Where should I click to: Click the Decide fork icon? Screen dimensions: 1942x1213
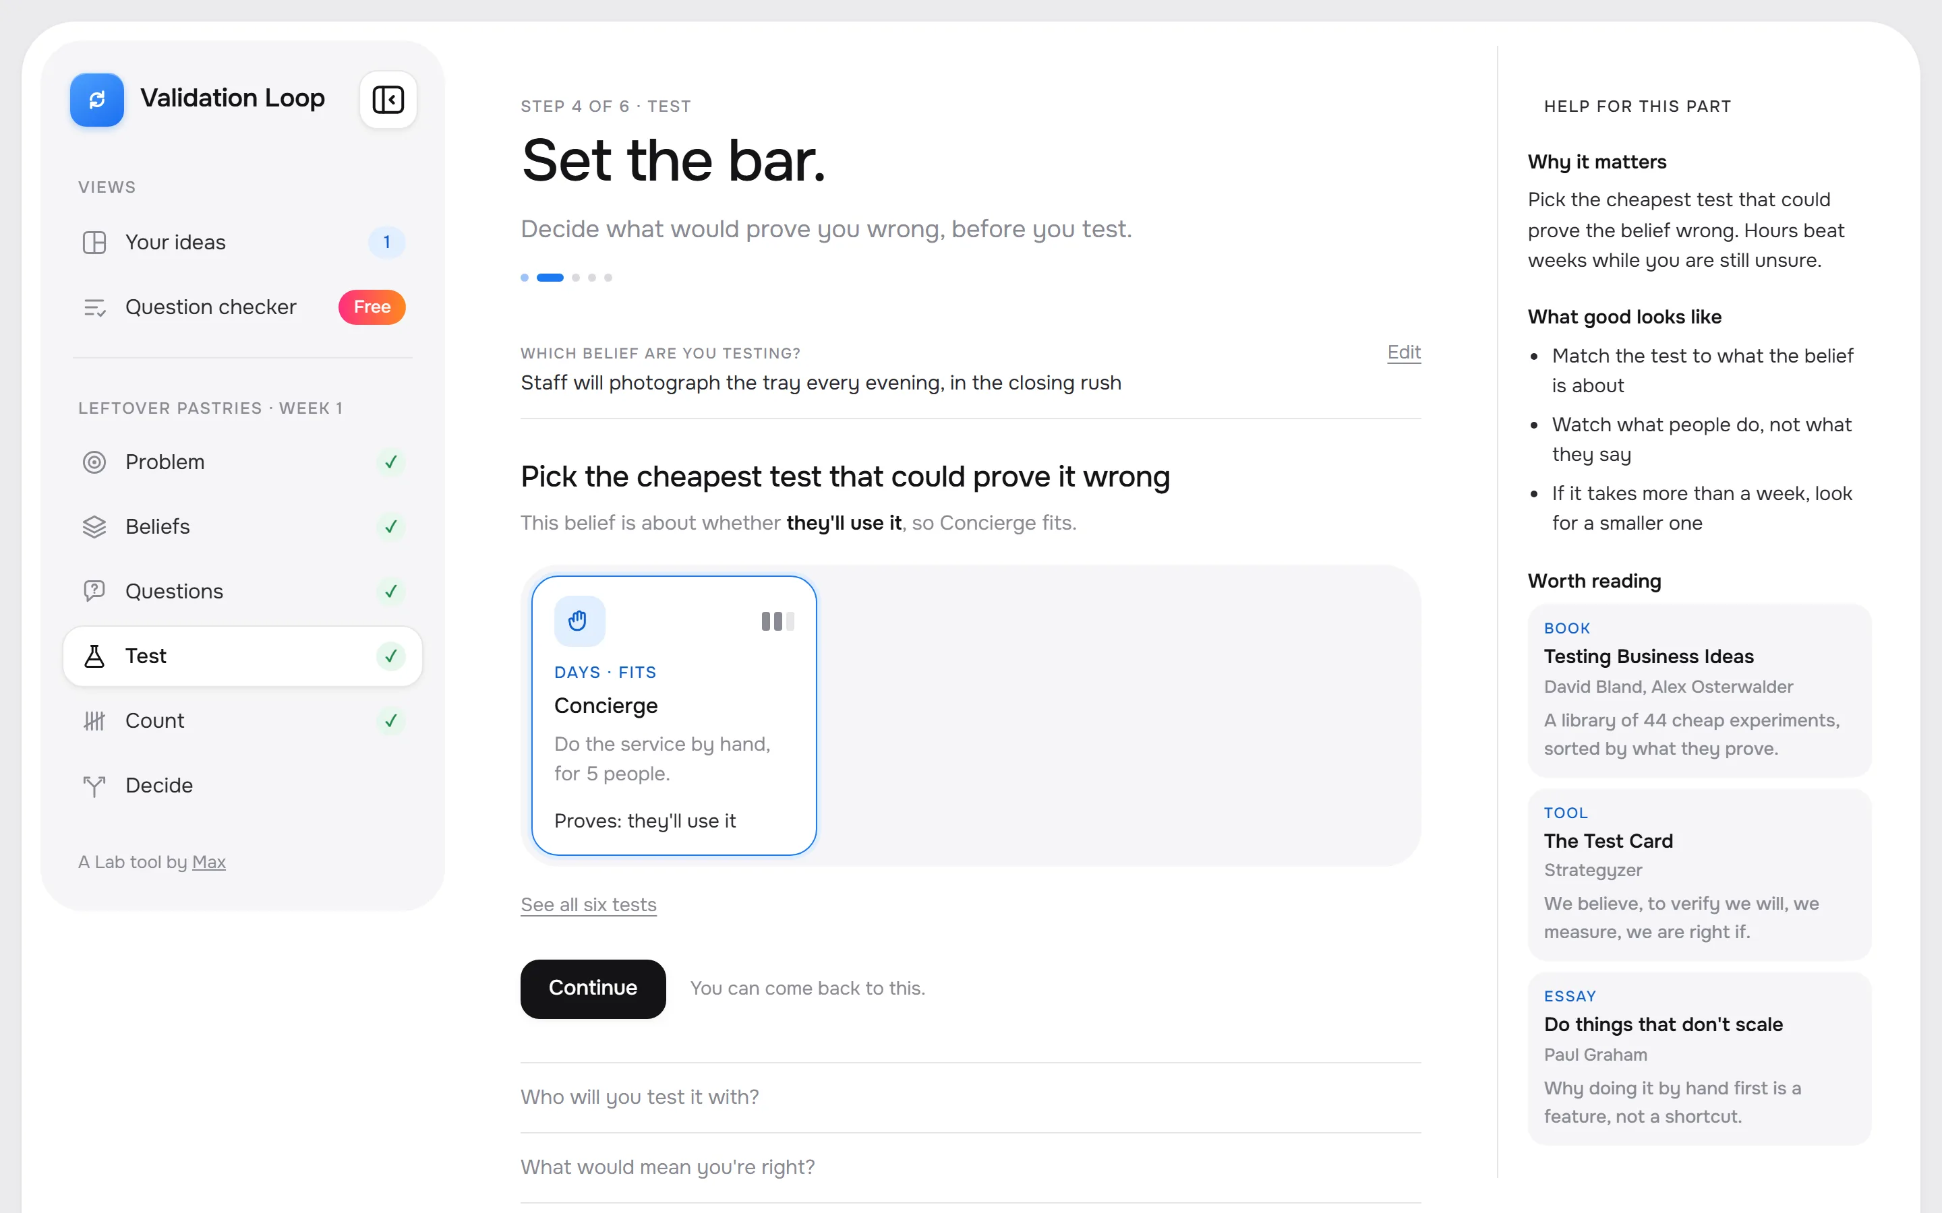coord(94,785)
